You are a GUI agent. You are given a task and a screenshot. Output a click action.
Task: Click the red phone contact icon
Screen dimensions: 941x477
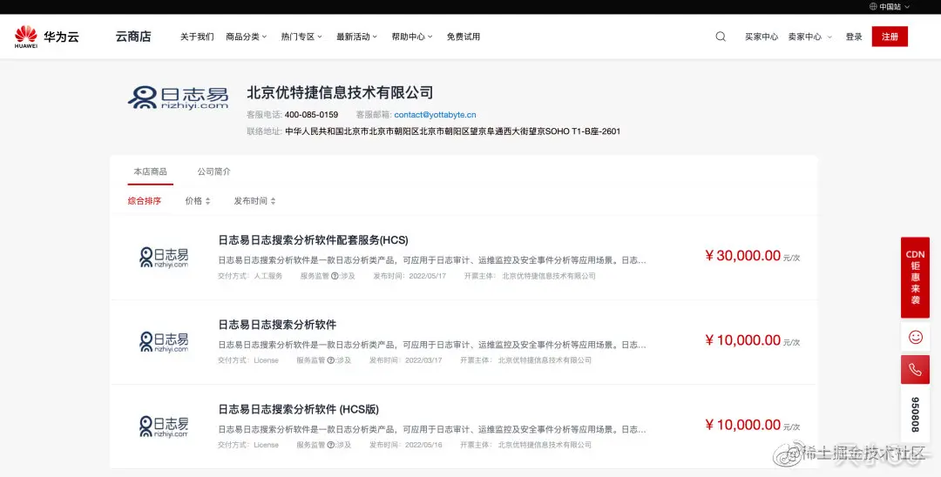coord(915,370)
